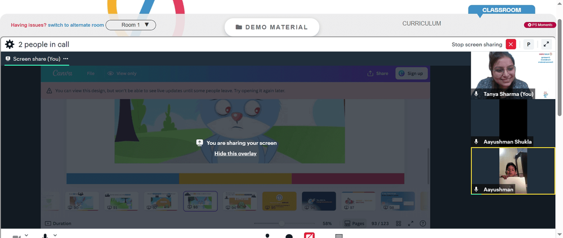Enter fullscreen with expand arrows icon
This screenshot has width=563, height=238.
546,44
